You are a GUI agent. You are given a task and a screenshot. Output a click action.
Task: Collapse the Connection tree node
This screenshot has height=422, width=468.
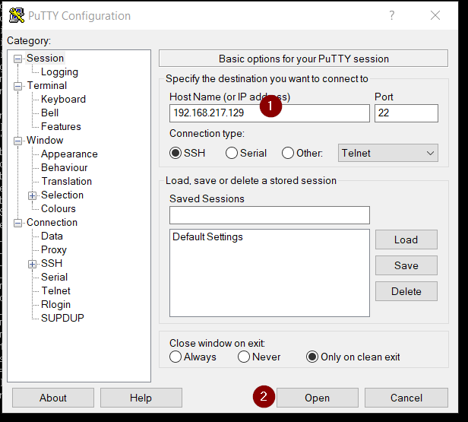pos(18,223)
